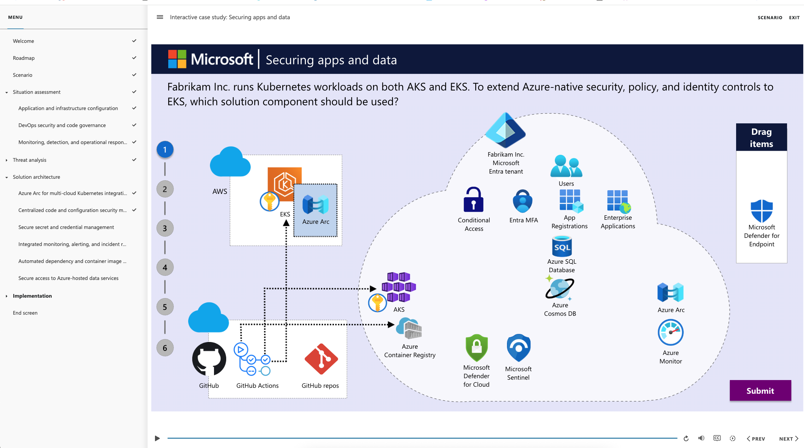Select the Azure SQL Database icon
Image resolution: width=804 pixels, height=448 pixels.
(562, 246)
